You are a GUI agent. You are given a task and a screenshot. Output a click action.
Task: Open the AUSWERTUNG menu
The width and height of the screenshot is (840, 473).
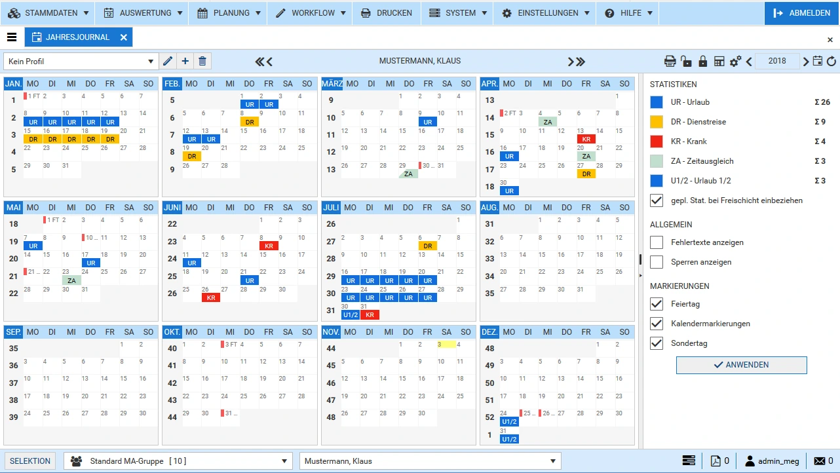(x=142, y=13)
